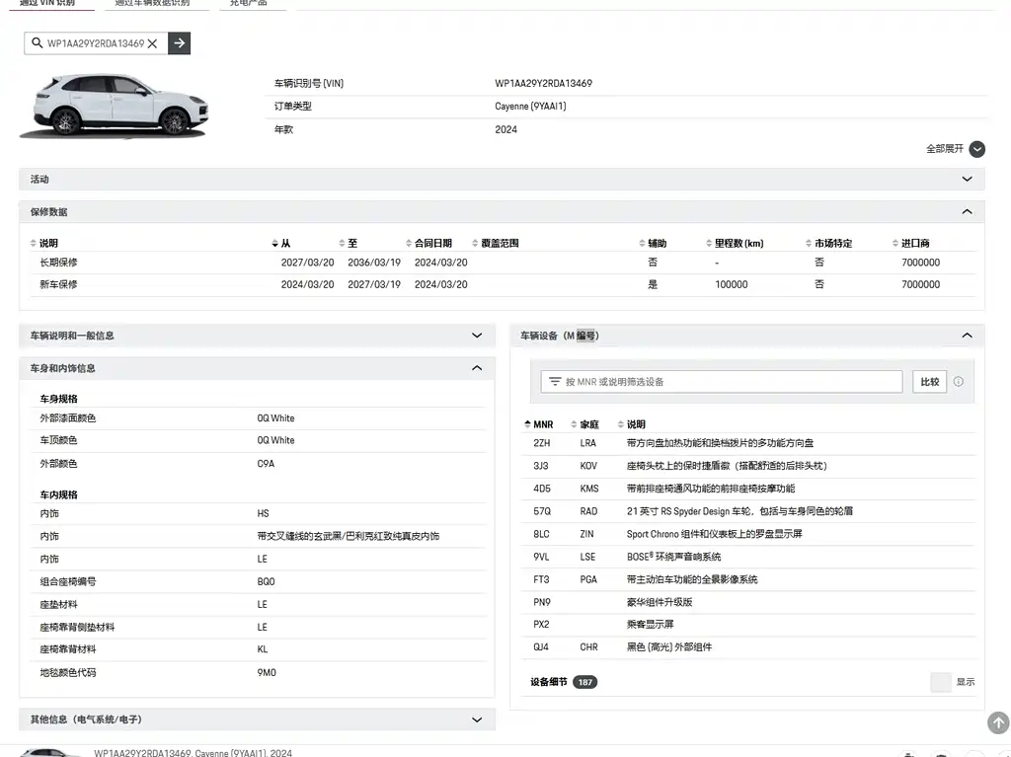This screenshot has height=757, width=1011.
Task: Click the magnifier search icon
Action: point(37,43)
